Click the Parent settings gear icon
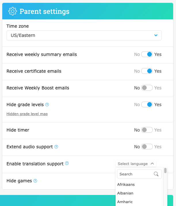Viewport: 176px width, 206px height. [x=13, y=11]
